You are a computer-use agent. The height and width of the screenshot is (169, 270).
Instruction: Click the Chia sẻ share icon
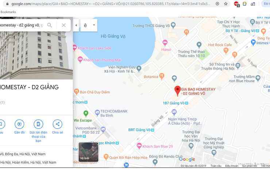tap(58, 124)
